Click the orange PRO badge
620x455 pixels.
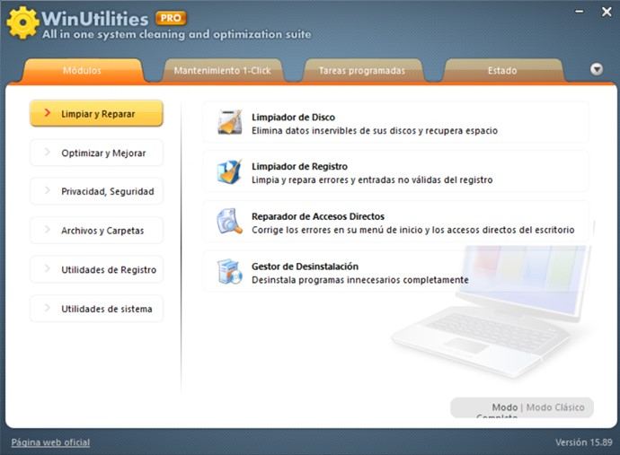[x=171, y=18]
